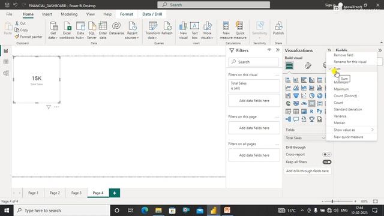Click the Add drill-through fields here well
Screen dimensions: 384x216
point(307,171)
